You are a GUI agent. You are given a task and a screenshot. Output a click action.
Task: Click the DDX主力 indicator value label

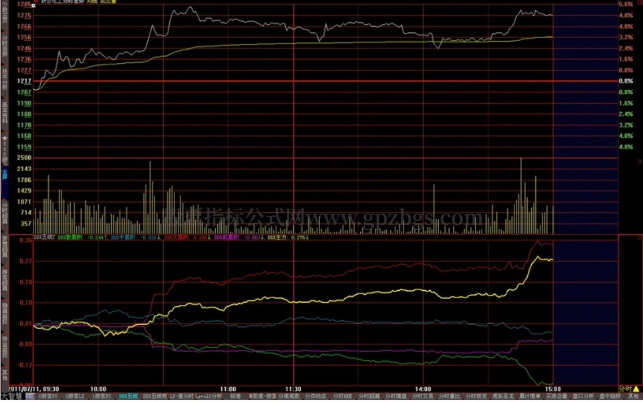tap(279, 238)
